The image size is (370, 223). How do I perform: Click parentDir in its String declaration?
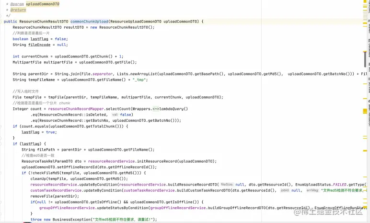point(38,74)
